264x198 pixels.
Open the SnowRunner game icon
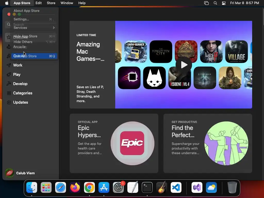click(136, 52)
